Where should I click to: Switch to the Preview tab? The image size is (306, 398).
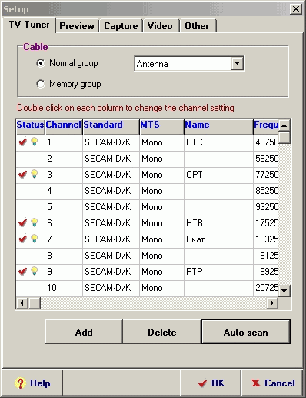[x=77, y=26]
